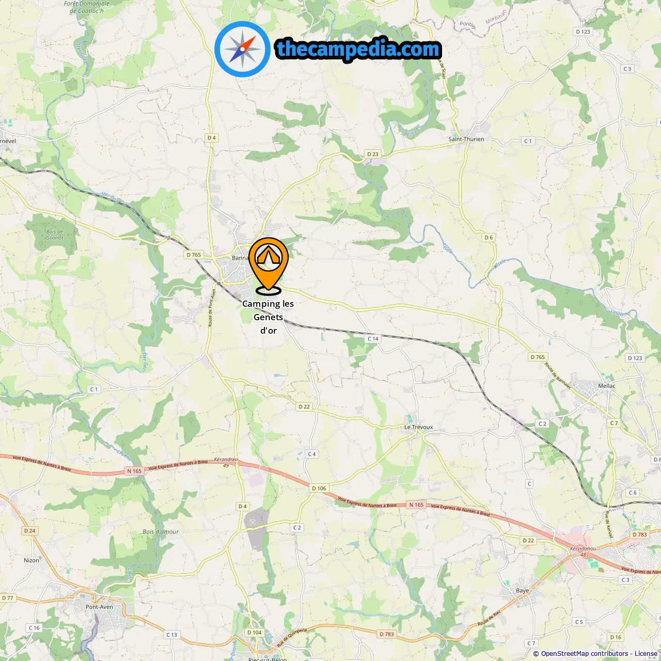Select the Le Trévoux village label
661x661 pixels.
tap(418, 427)
